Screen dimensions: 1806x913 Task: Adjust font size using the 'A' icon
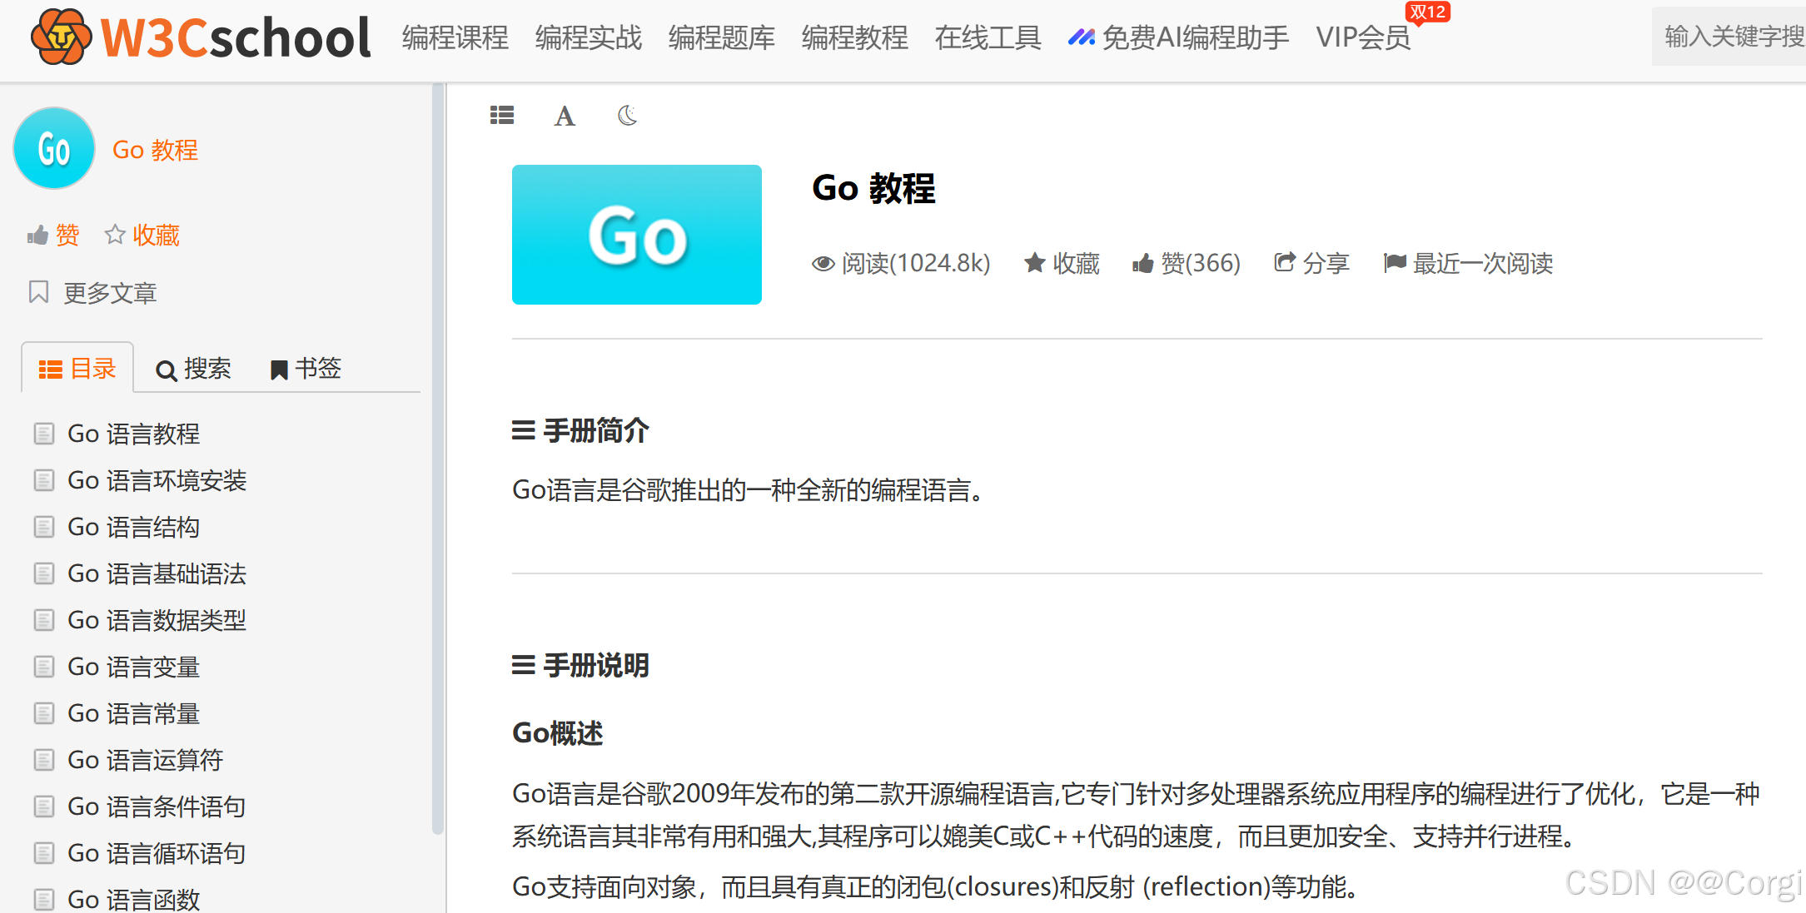click(x=564, y=116)
